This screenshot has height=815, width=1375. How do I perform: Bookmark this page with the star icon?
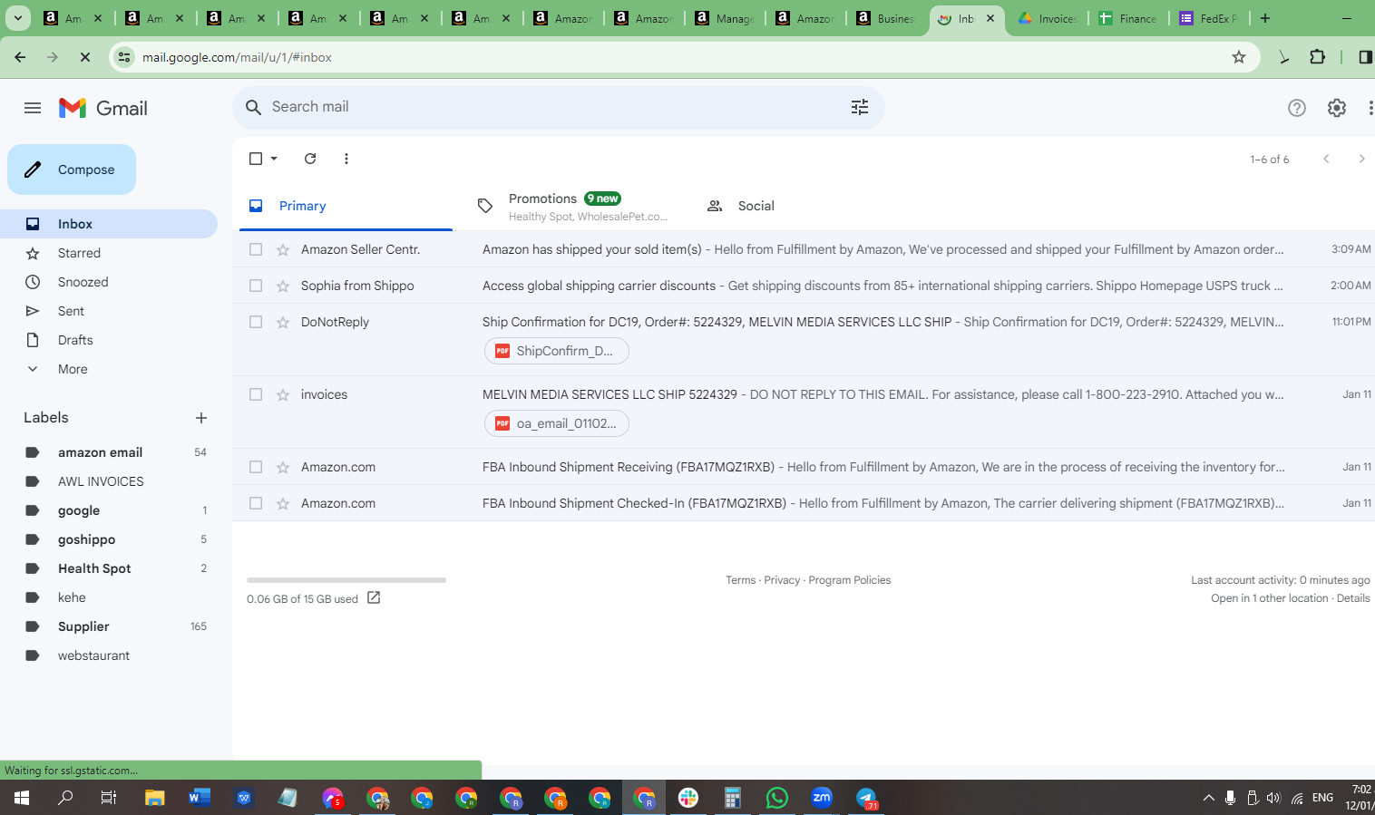click(1239, 57)
